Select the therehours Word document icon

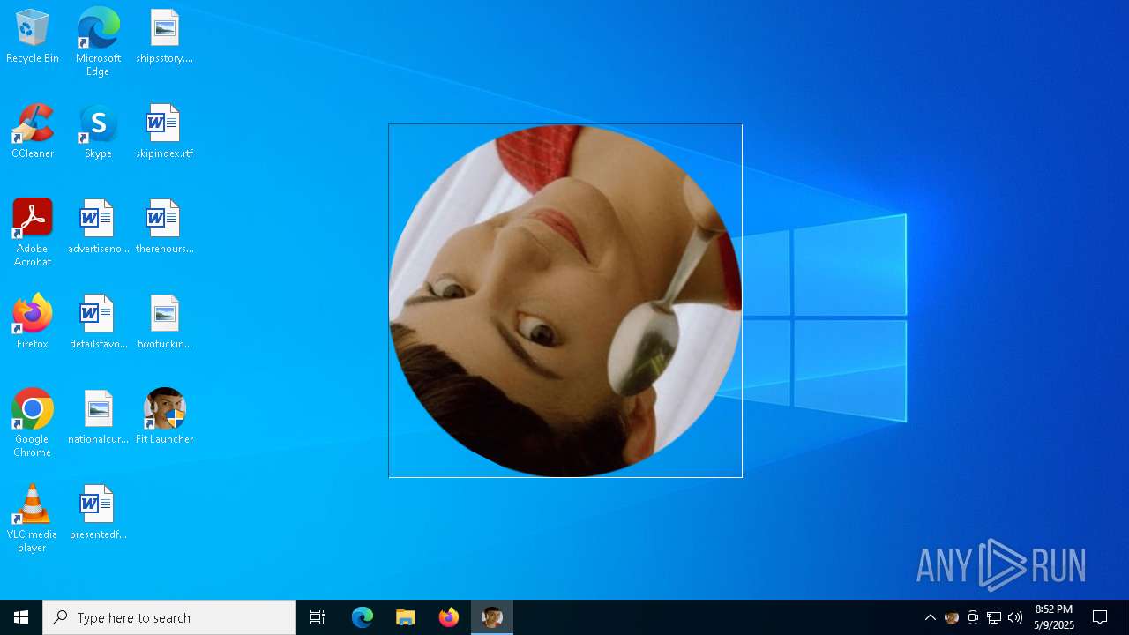click(x=164, y=228)
